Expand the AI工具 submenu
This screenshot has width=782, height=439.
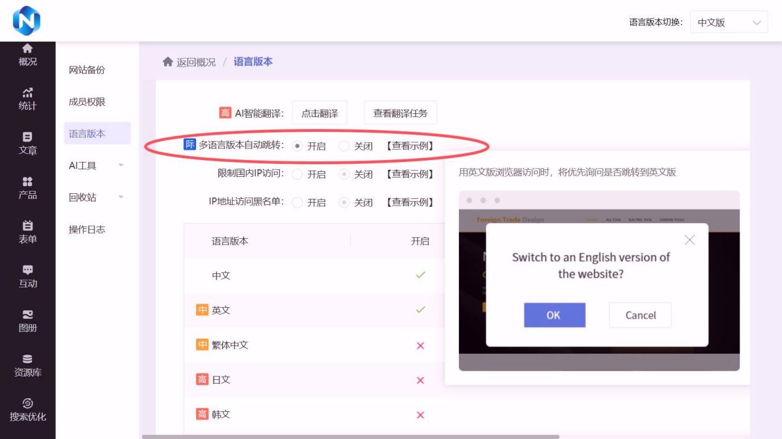(97, 166)
